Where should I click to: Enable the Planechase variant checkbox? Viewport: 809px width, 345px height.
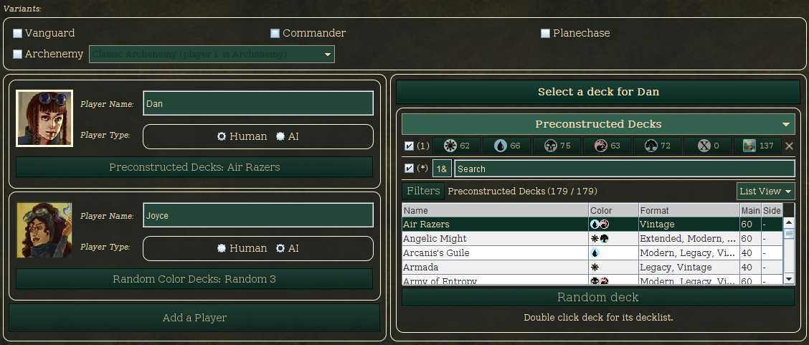(545, 34)
